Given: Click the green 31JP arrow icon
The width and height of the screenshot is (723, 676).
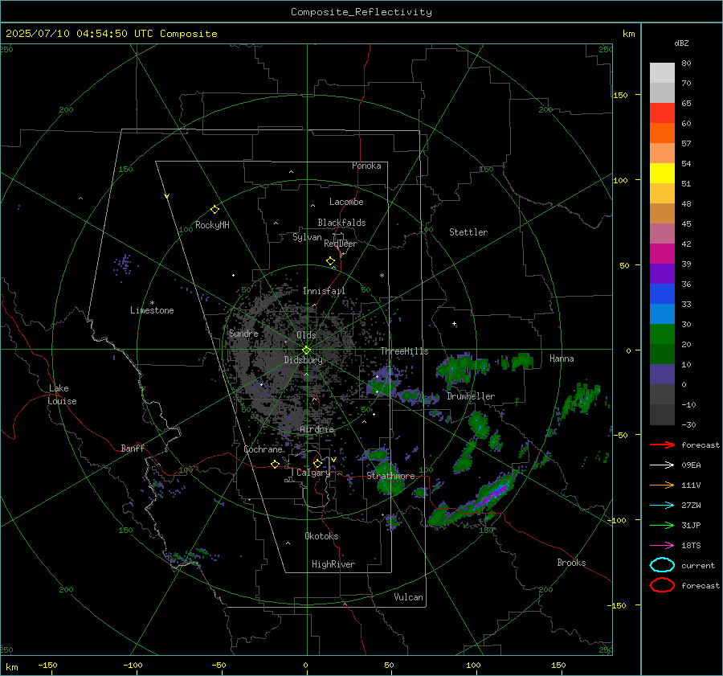Looking at the screenshot, I should tap(662, 525).
